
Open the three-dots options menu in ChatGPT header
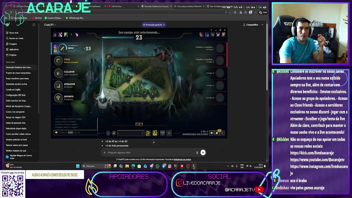pyautogui.click(x=262, y=25)
